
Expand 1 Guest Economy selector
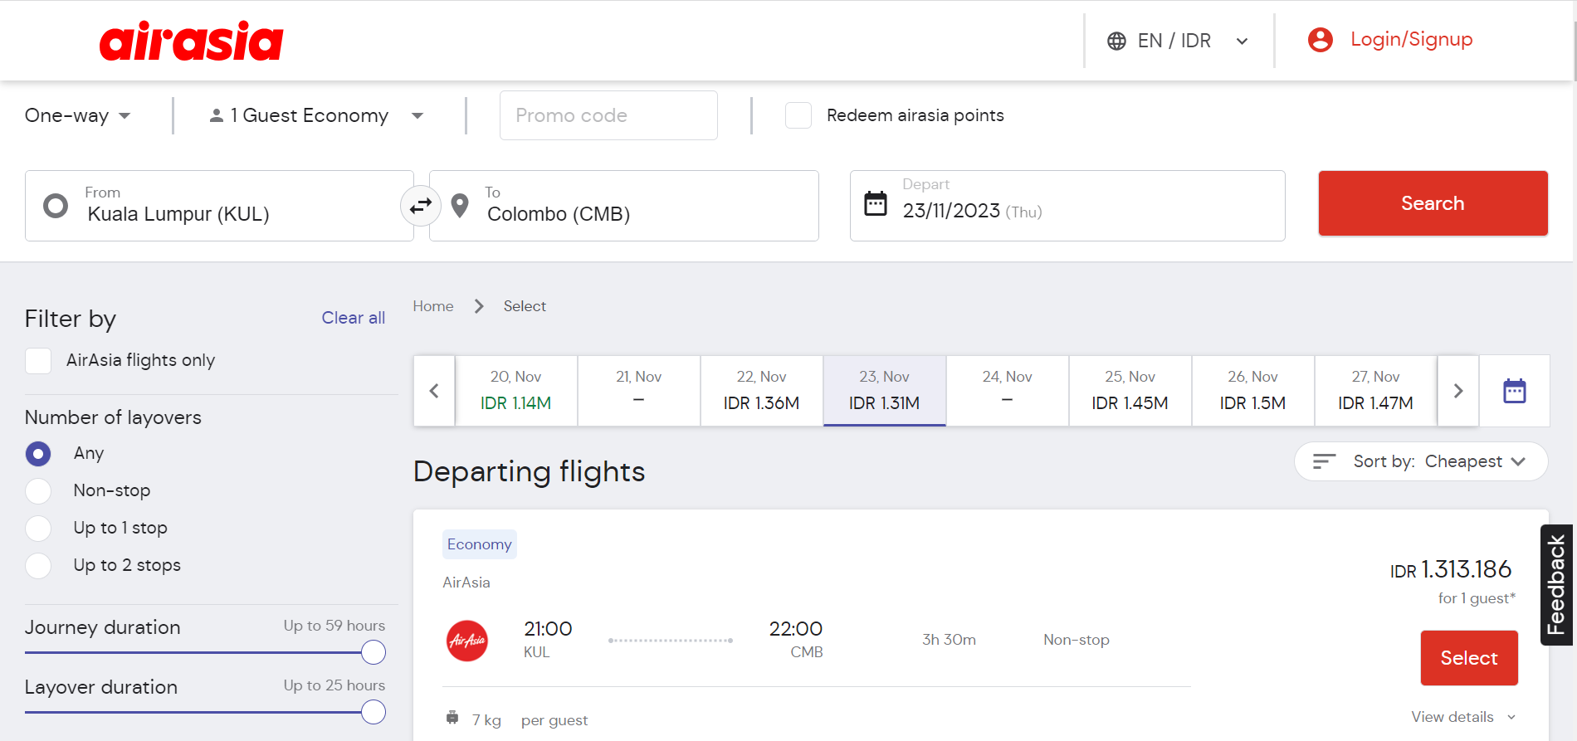tap(315, 115)
